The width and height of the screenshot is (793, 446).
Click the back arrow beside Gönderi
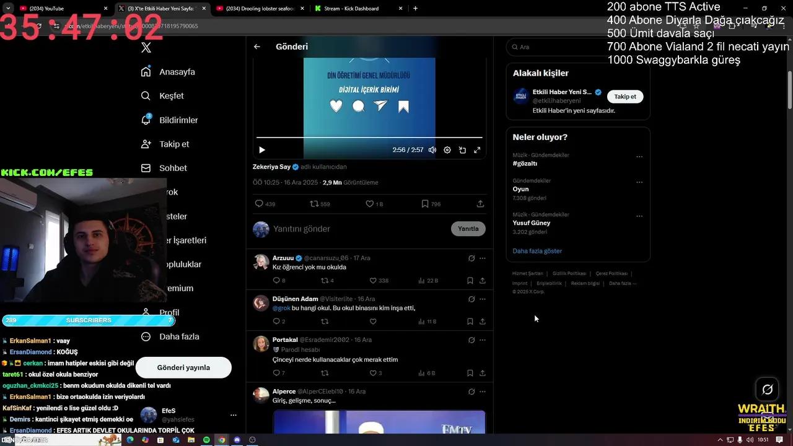pos(257,46)
